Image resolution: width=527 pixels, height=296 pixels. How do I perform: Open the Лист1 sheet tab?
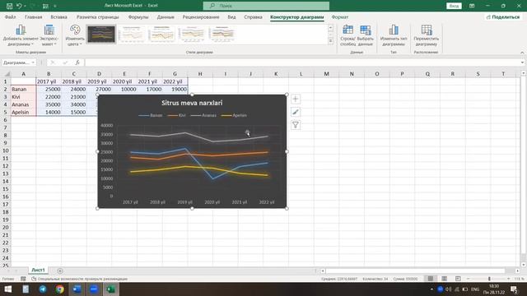tap(38, 271)
